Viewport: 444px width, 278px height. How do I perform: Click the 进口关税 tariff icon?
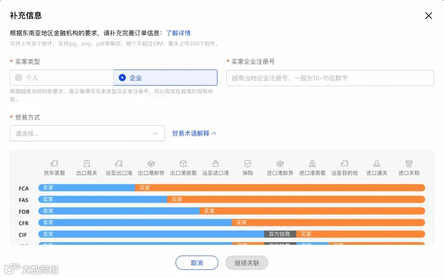[x=409, y=164]
